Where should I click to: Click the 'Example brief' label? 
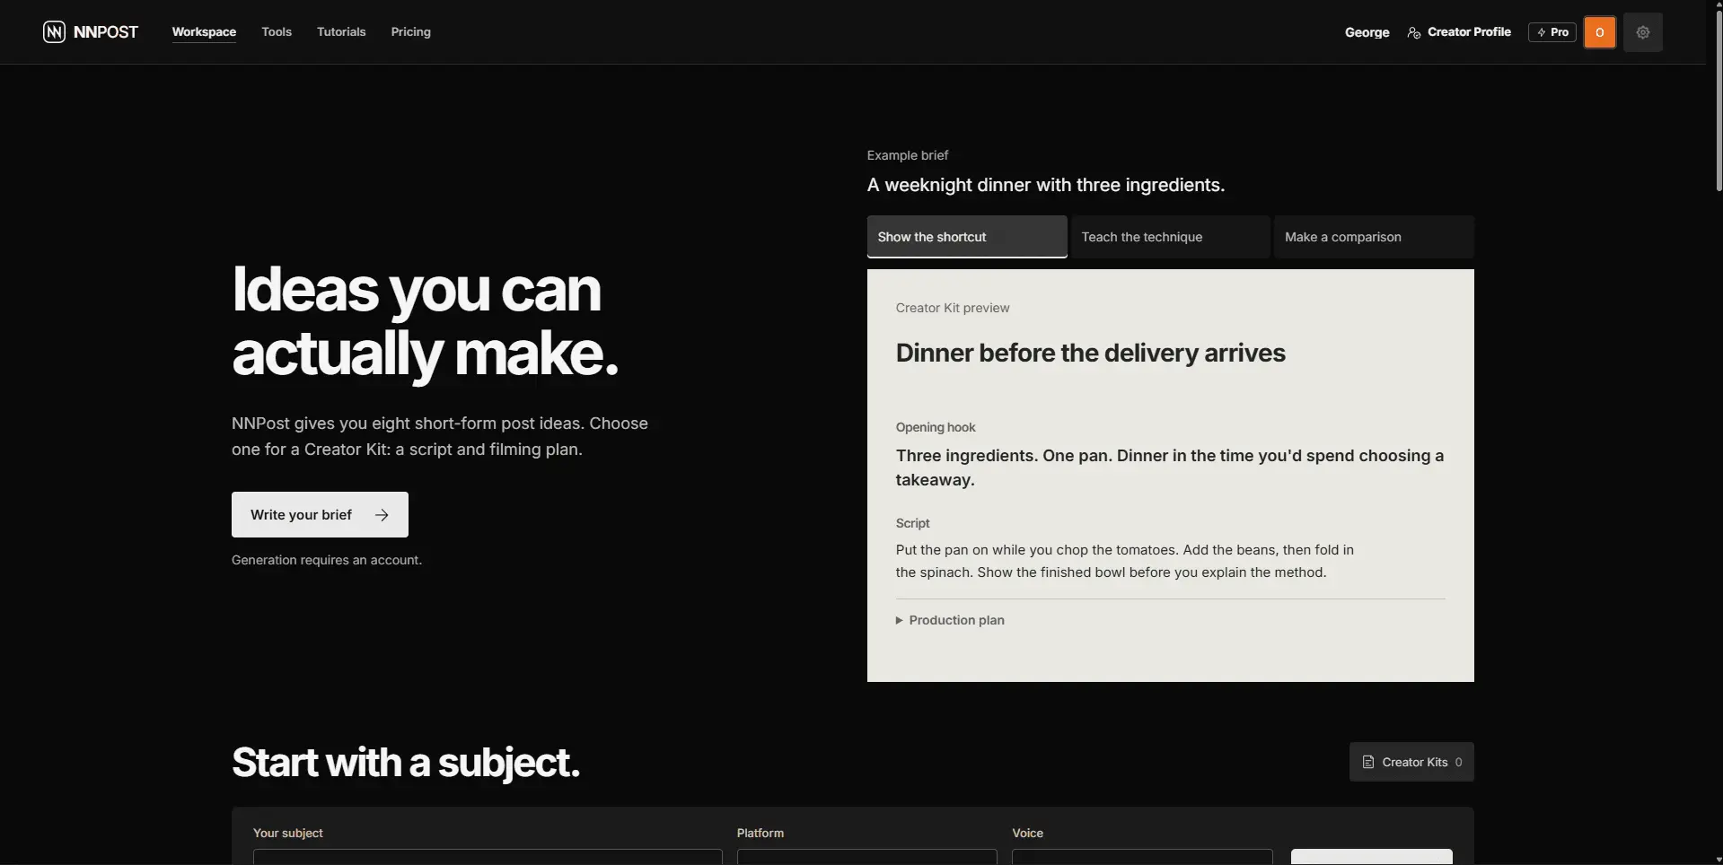point(908,155)
